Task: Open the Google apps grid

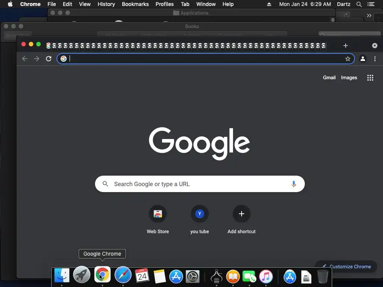Action: click(370, 78)
